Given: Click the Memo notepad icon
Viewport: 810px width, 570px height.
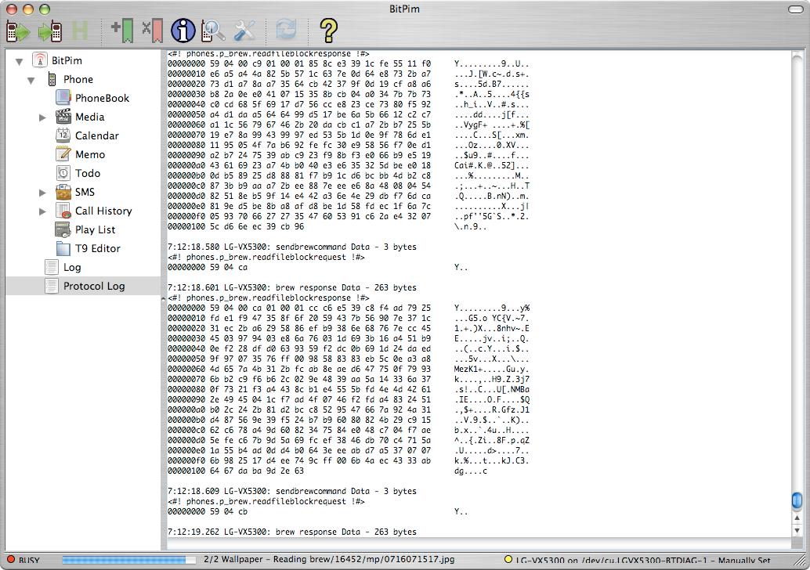Looking at the screenshot, I should point(63,154).
